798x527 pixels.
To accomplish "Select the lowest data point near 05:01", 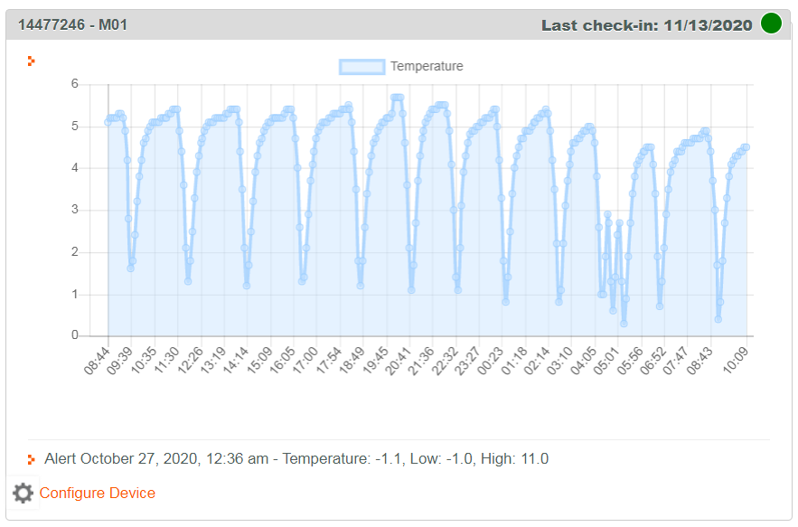I will (624, 323).
